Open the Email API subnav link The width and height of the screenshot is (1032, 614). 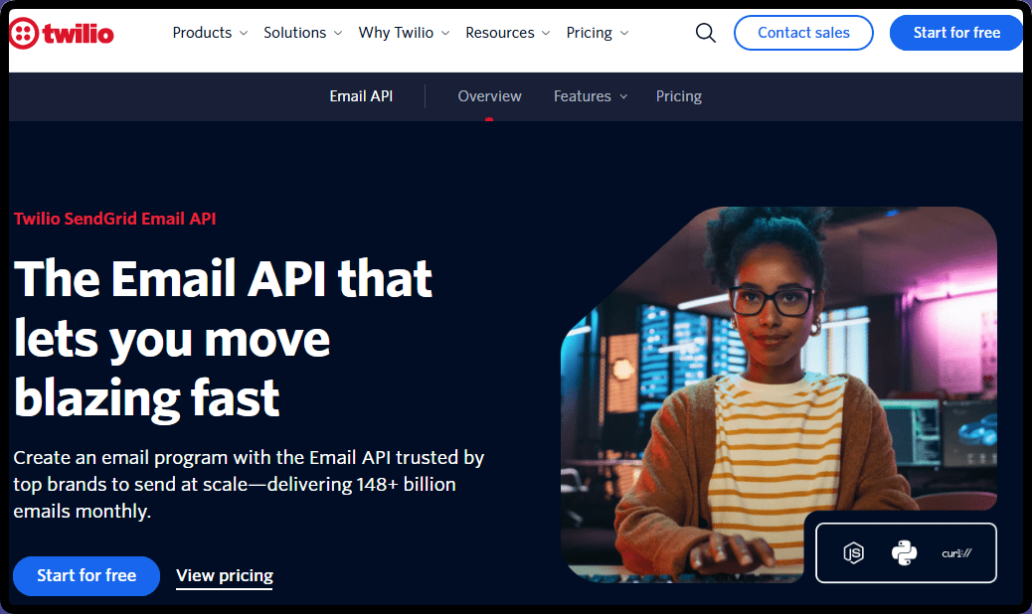[x=361, y=96]
